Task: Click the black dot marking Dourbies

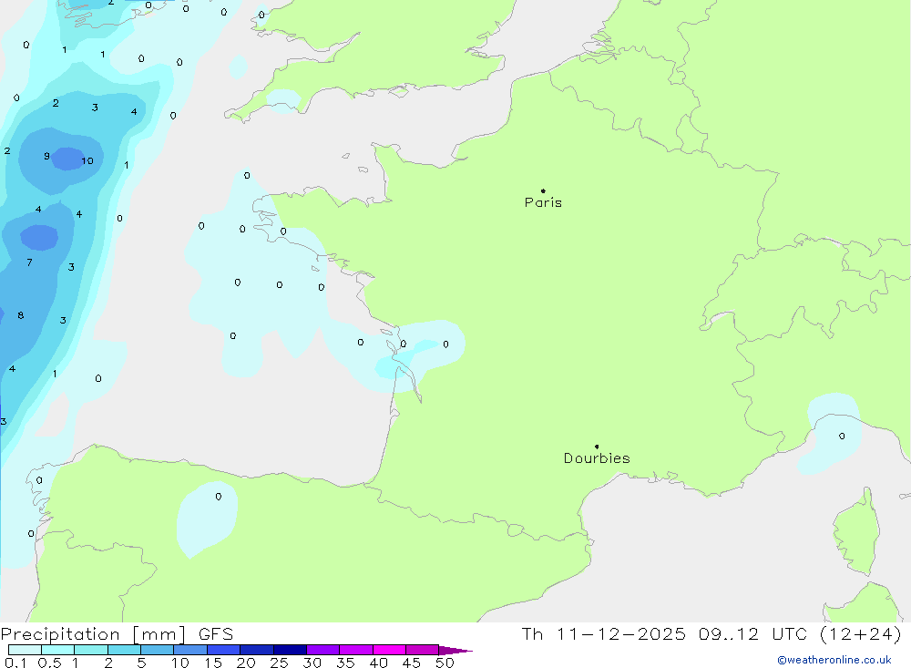Action: pyautogui.click(x=597, y=447)
